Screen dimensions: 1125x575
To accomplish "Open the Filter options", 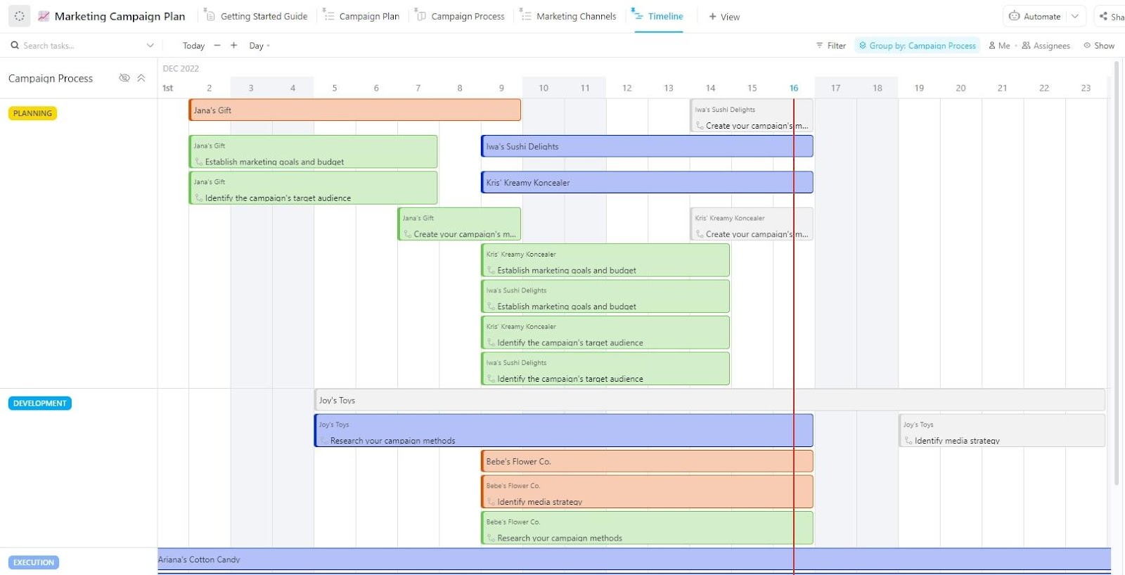I will [x=830, y=46].
